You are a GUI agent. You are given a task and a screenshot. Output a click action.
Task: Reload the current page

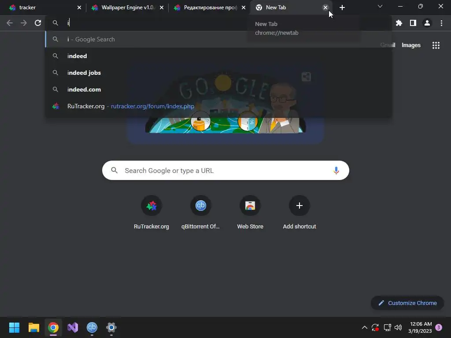[x=38, y=23]
